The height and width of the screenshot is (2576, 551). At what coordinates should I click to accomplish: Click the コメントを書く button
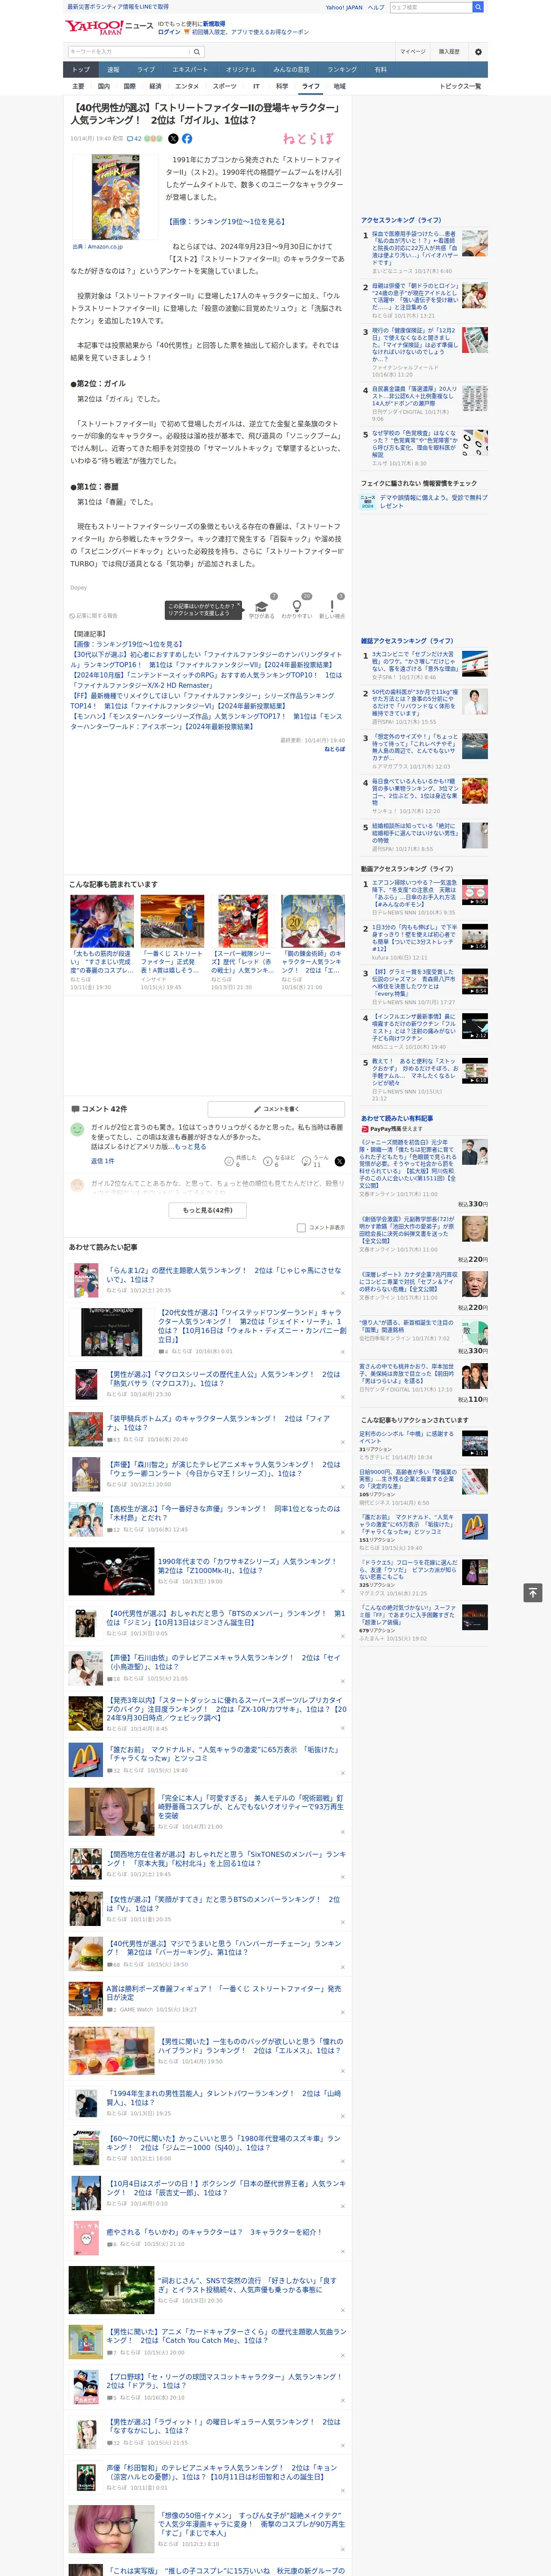tap(276, 1109)
